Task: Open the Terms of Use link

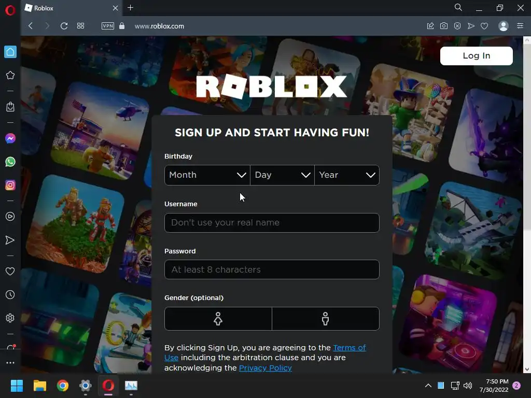Action: coord(349,348)
